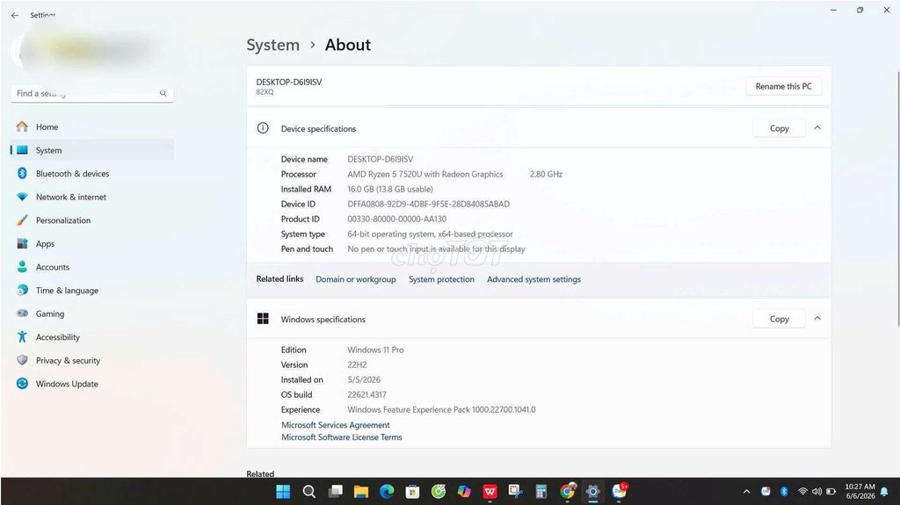This screenshot has width=900, height=505.
Task: Open Bluetooth & devices settings
Action: tap(91, 173)
